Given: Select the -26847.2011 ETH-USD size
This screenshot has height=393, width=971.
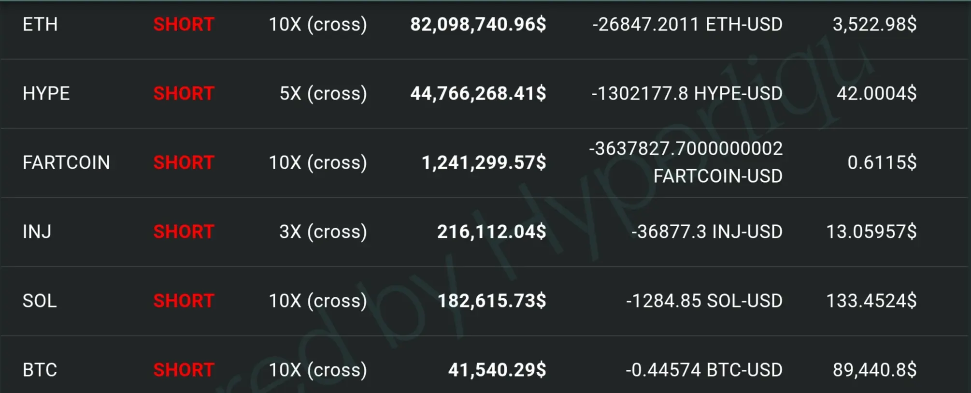Looking at the screenshot, I should coord(687,24).
